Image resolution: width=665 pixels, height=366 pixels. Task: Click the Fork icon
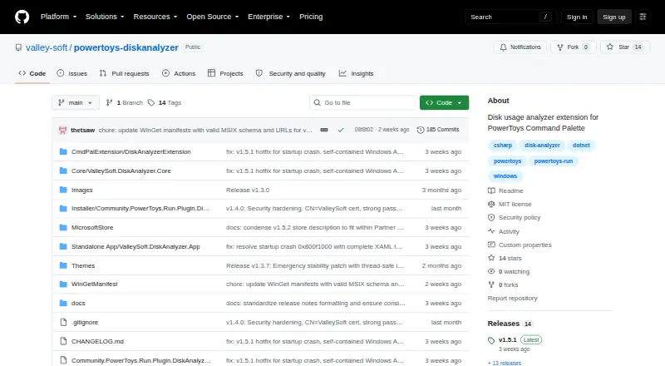click(x=559, y=47)
